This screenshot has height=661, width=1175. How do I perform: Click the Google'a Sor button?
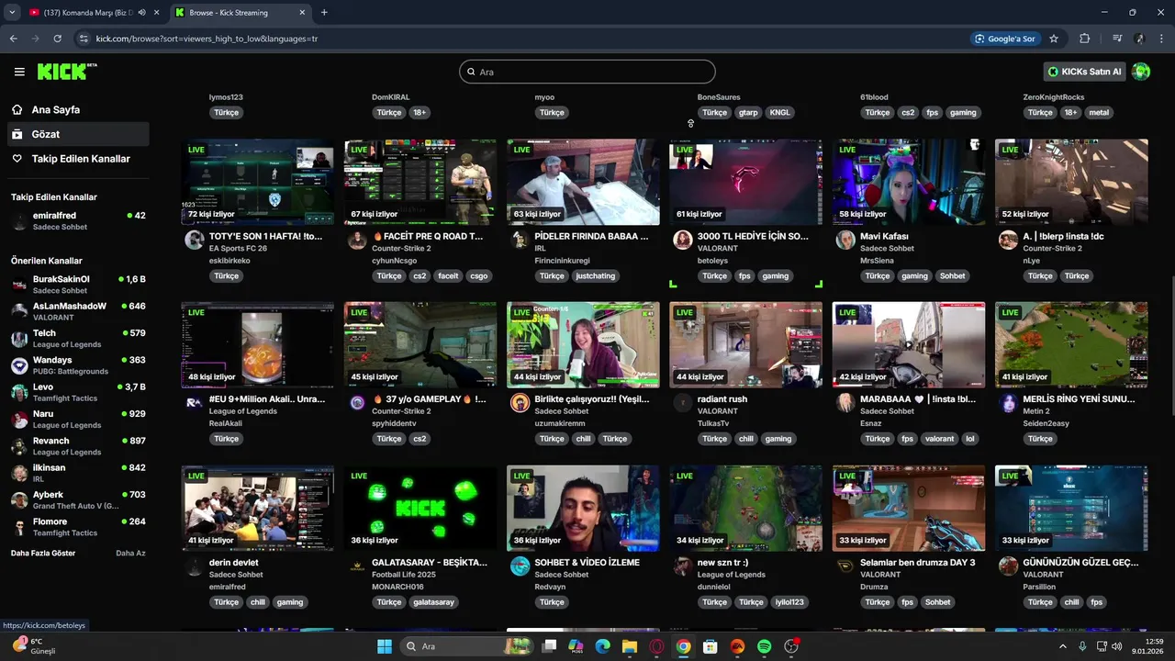(1005, 39)
